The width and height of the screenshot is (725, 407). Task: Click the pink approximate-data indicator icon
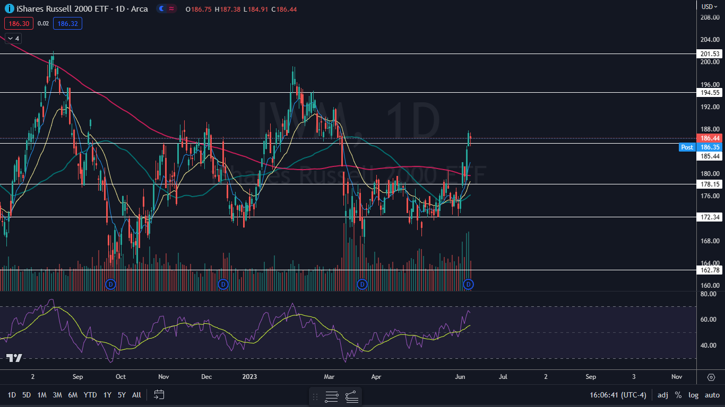pyautogui.click(x=171, y=8)
